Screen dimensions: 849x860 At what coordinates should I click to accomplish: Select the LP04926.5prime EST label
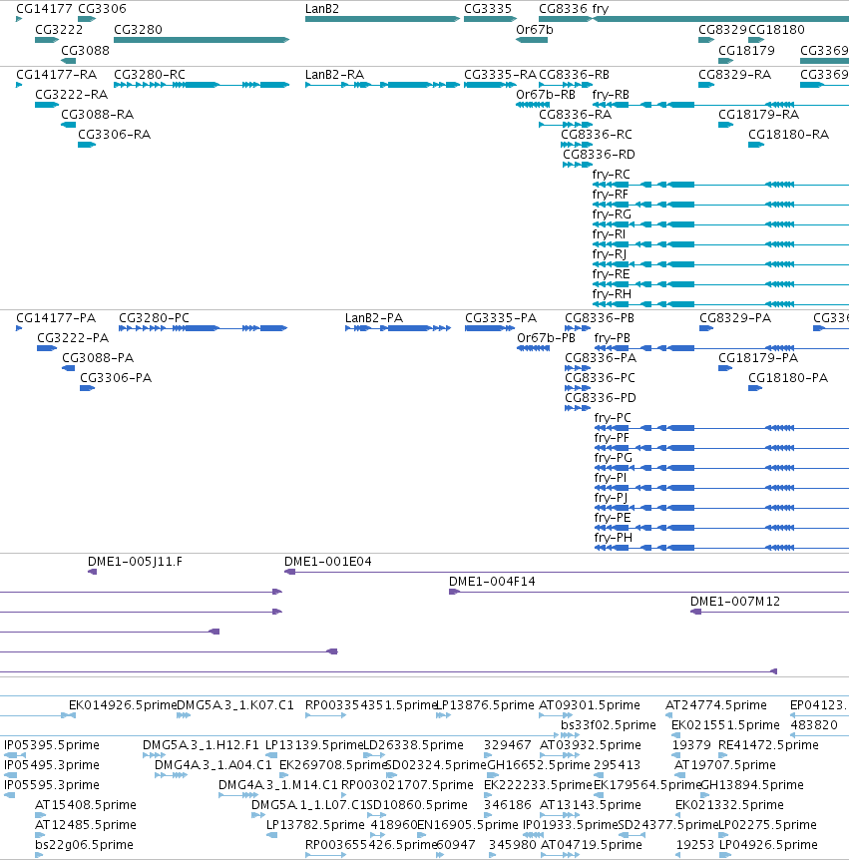pos(768,845)
